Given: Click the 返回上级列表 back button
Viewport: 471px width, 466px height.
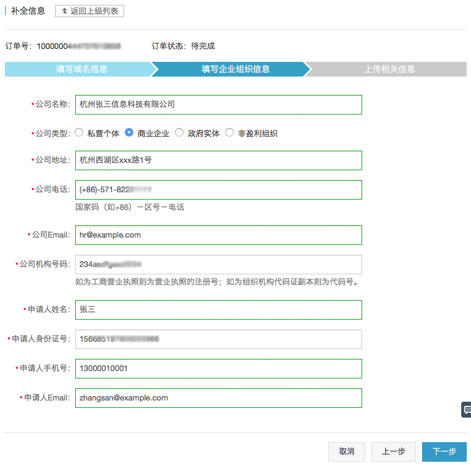Looking at the screenshot, I should (89, 11).
